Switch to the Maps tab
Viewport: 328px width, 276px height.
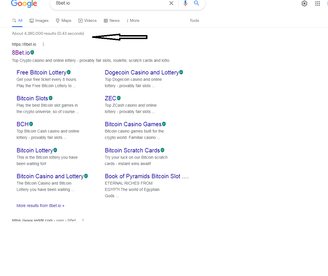64,20
